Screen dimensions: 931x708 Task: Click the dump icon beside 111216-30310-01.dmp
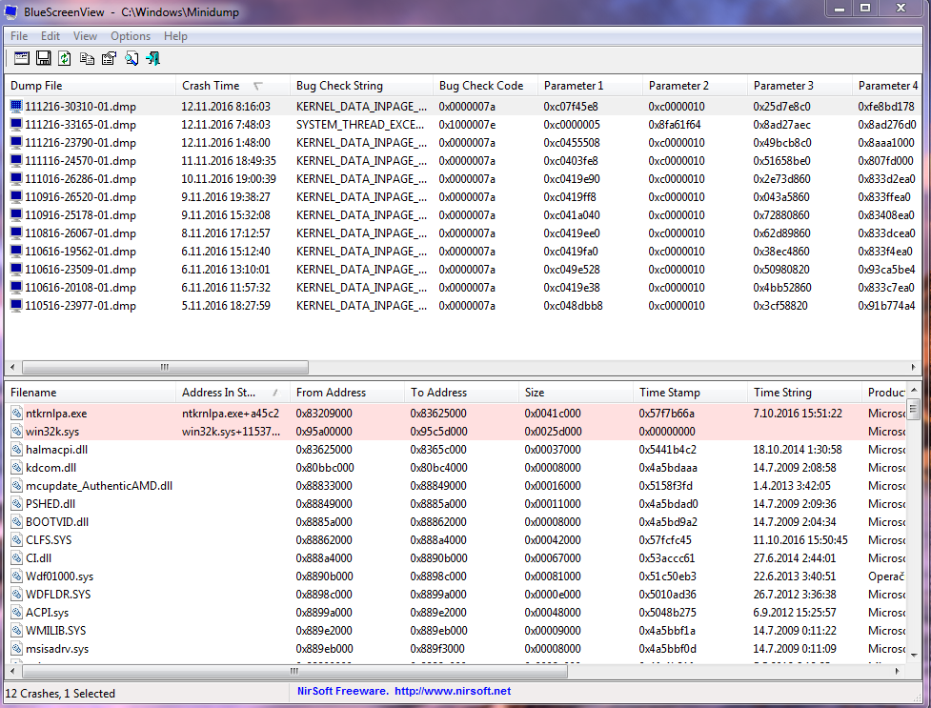16,107
